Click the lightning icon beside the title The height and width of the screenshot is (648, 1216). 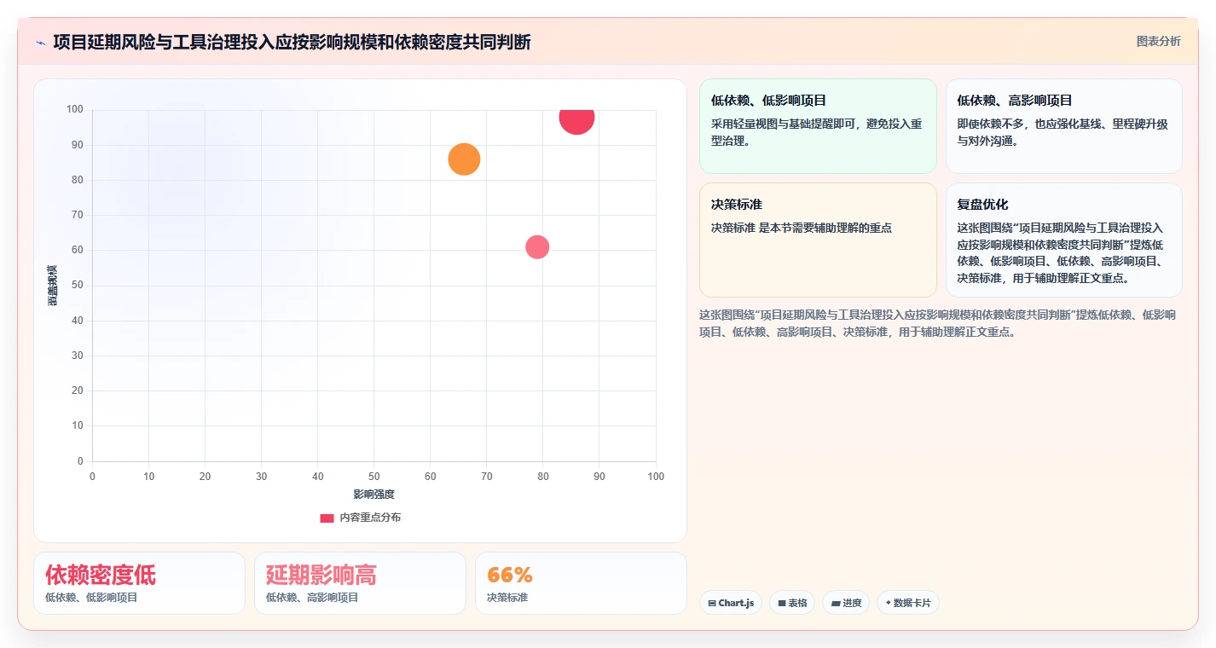pos(40,42)
